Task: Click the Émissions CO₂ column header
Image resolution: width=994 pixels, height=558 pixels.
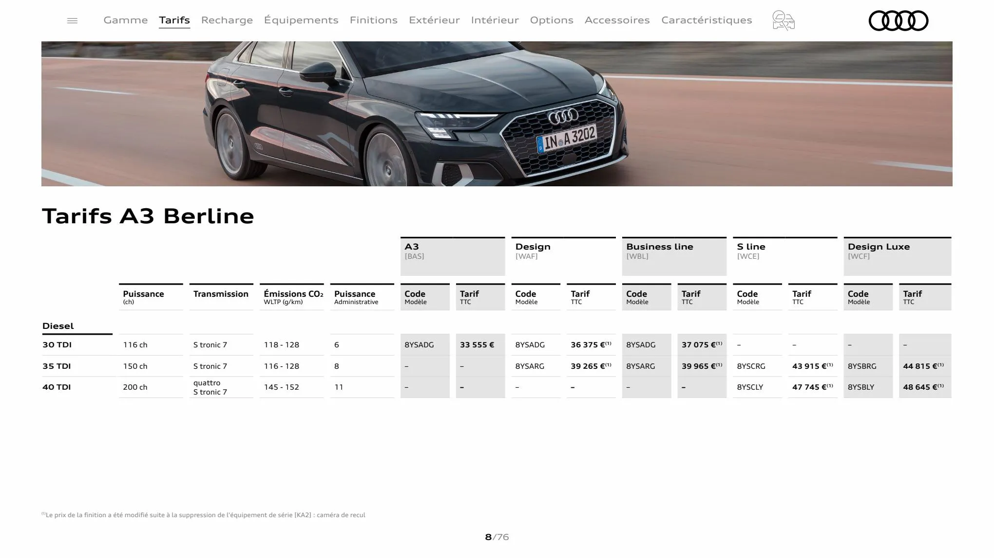Action: coord(292,297)
